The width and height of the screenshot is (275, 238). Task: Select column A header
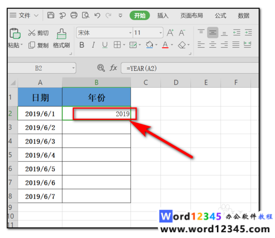[x=40, y=83]
